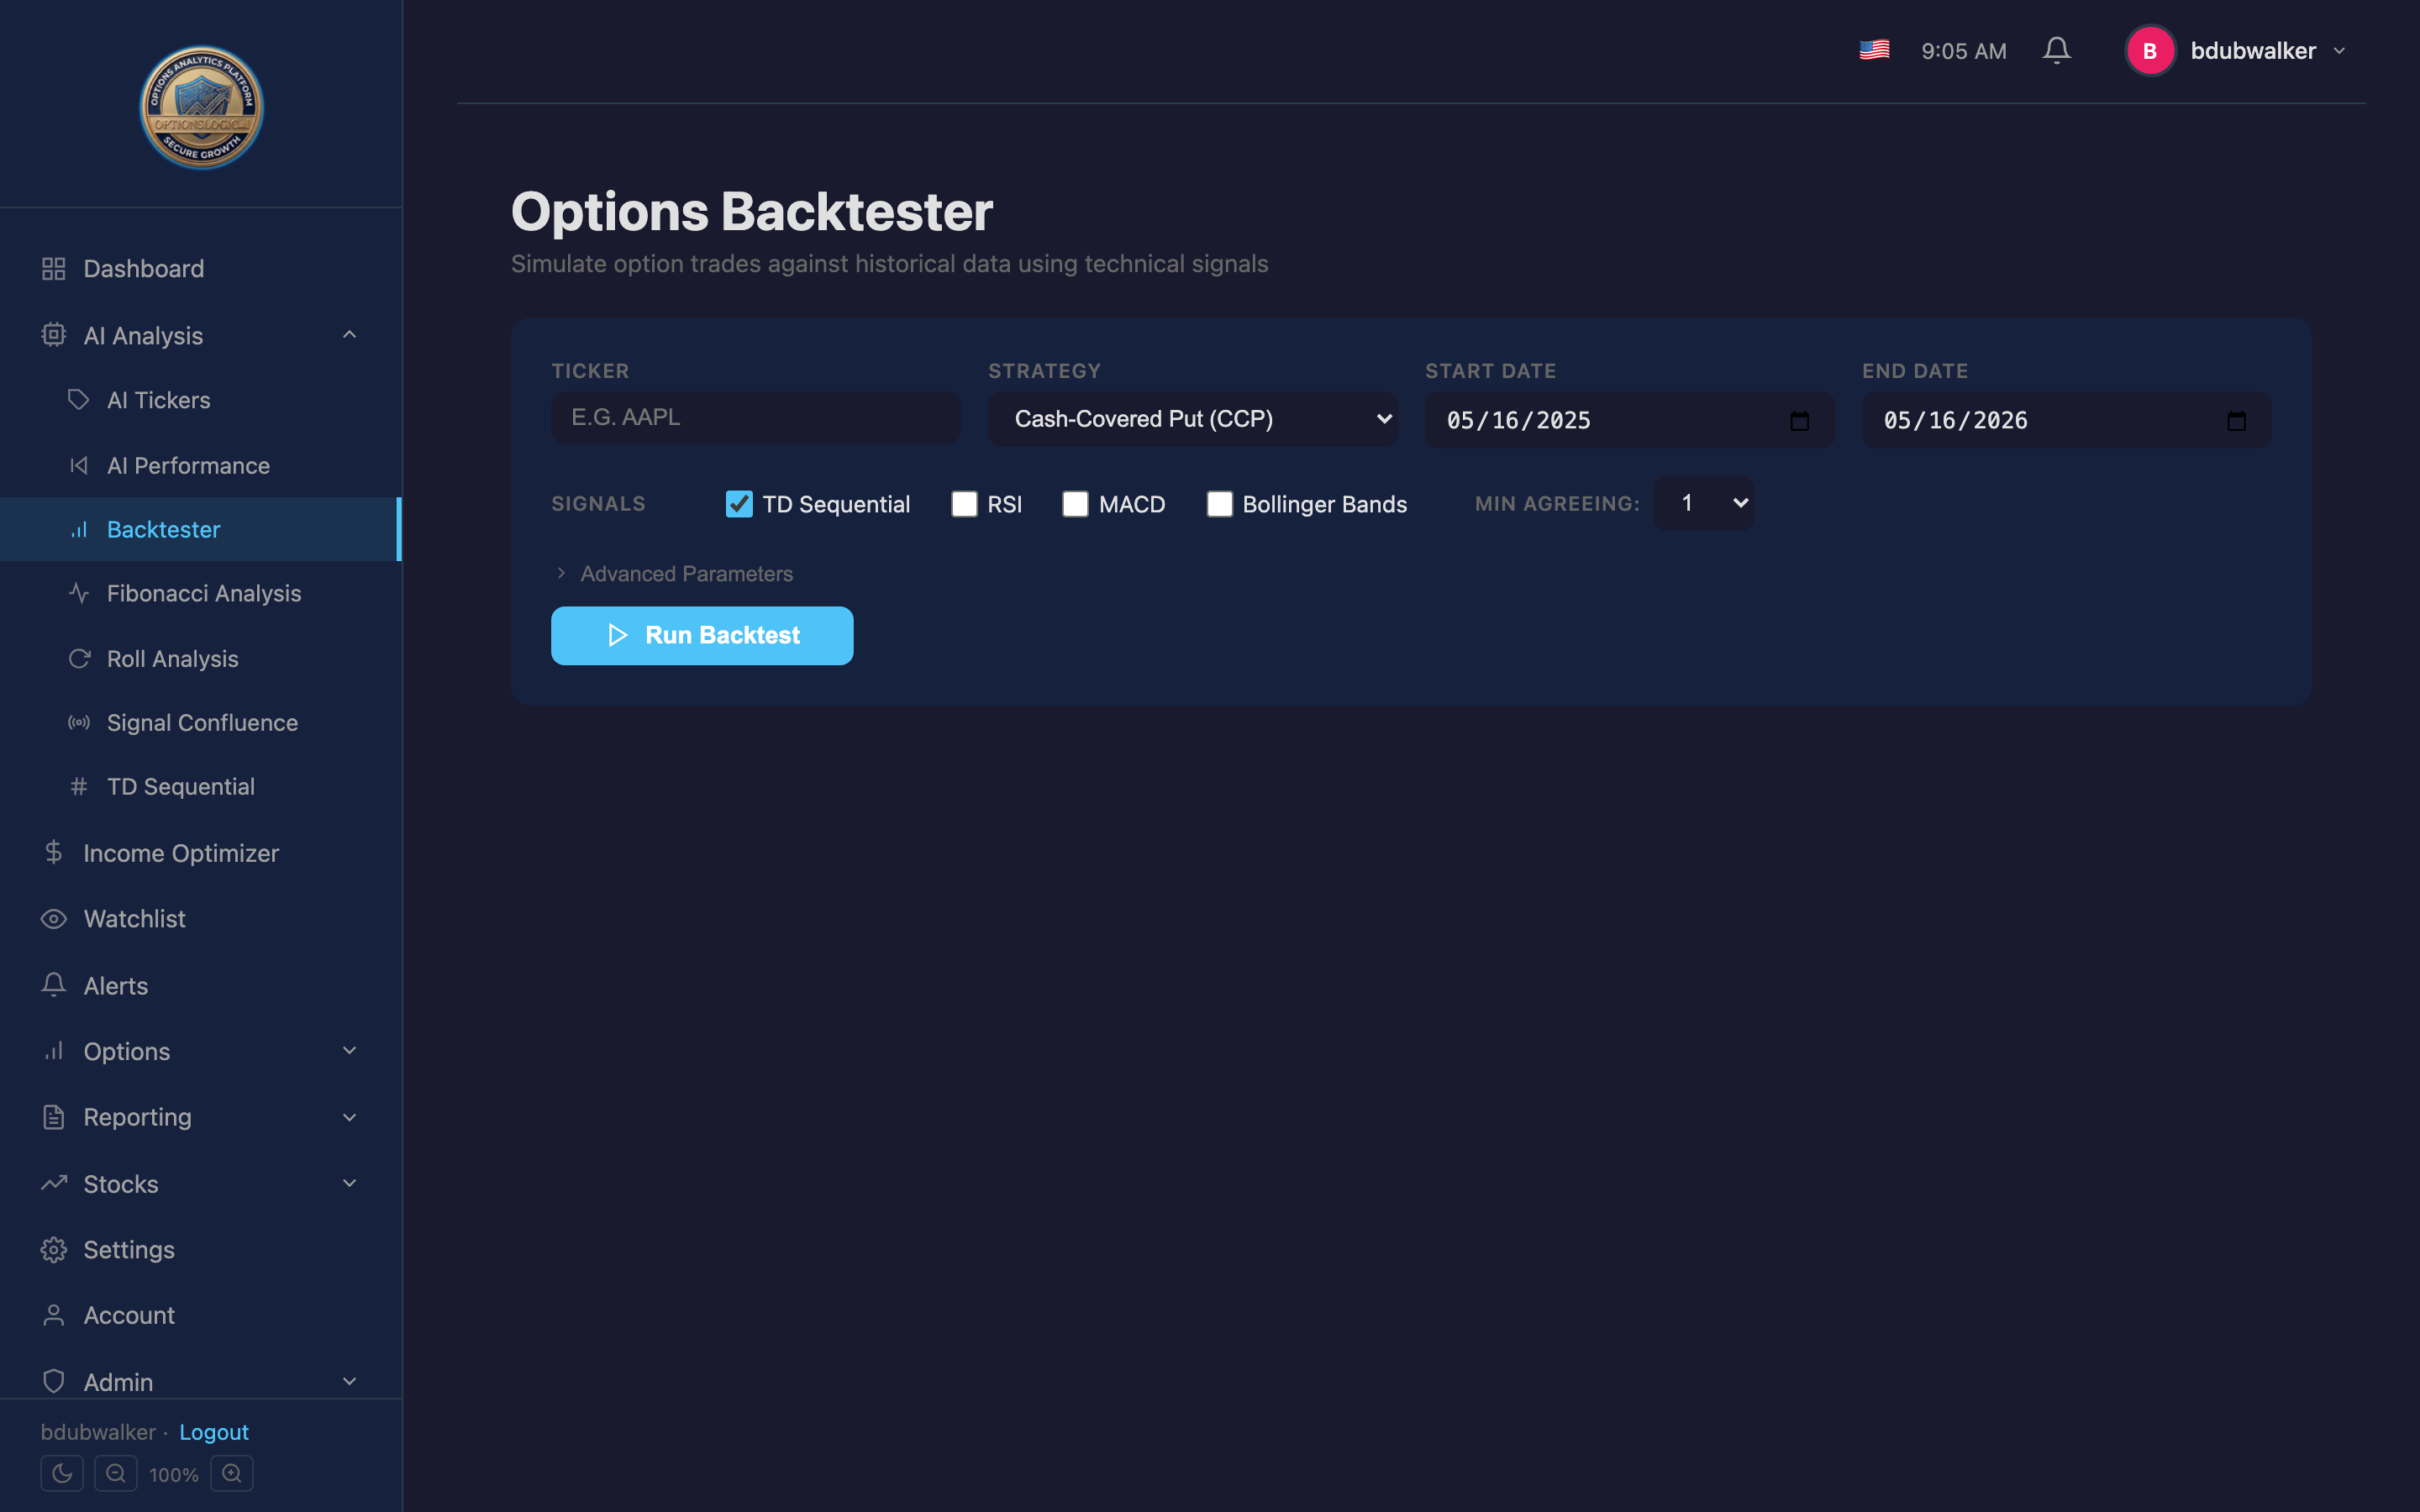The image size is (2420, 1512).
Task: Click the 9:05 AM clock text
Action: click(x=1964, y=51)
